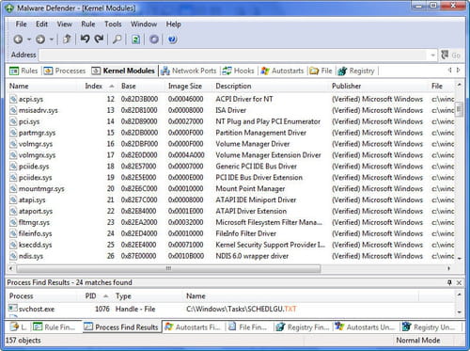Open the Tools menu
Viewport: 470px width, 351px height.
[x=113, y=24]
